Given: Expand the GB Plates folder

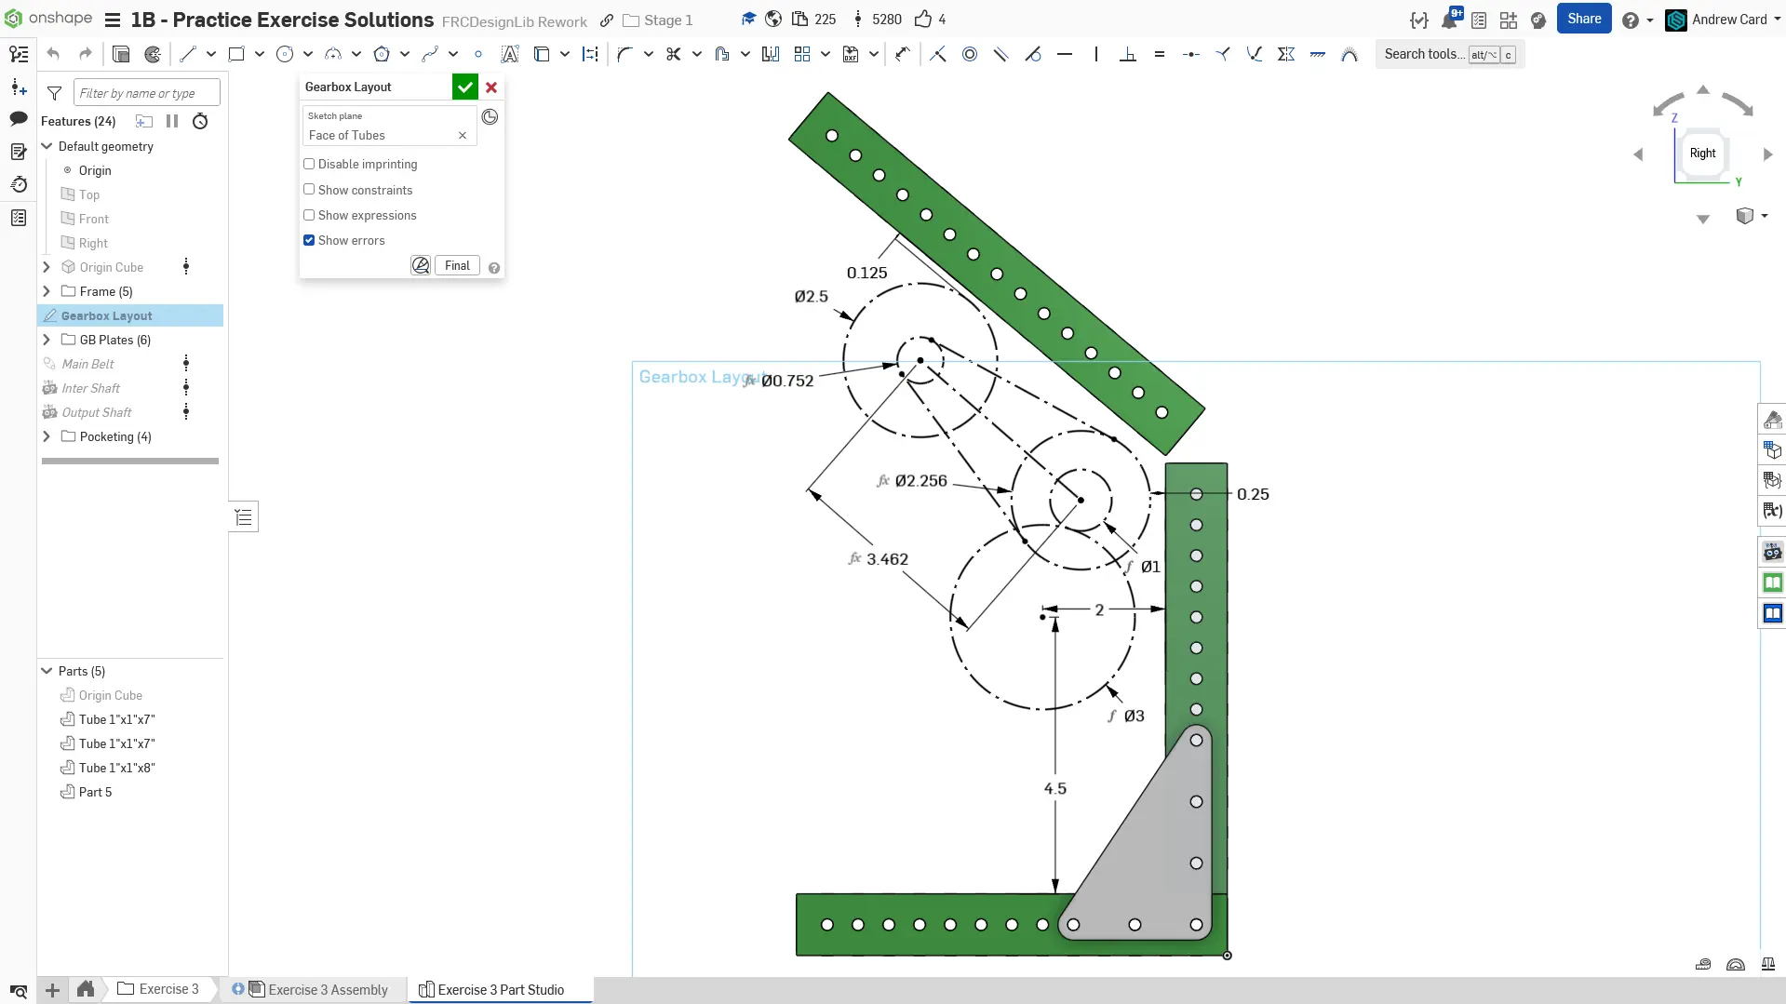Looking at the screenshot, I should (x=47, y=340).
